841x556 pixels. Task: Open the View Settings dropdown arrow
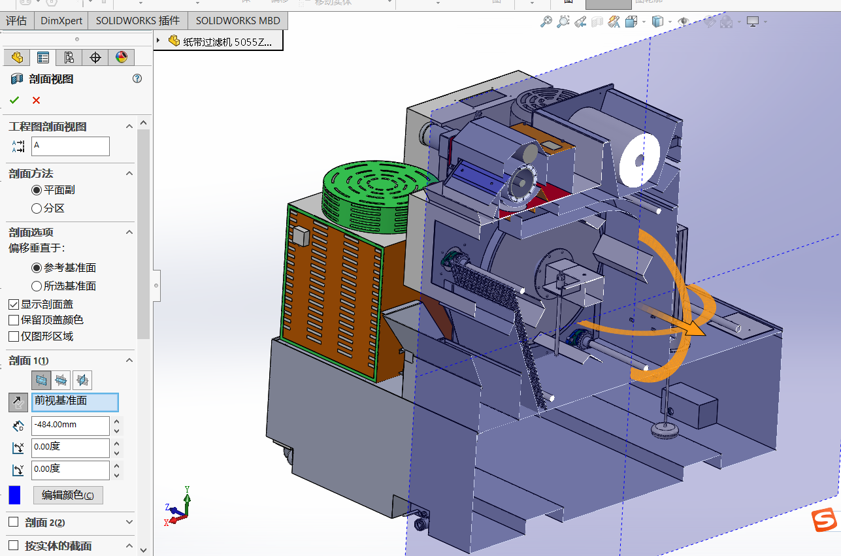click(x=765, y=22)
